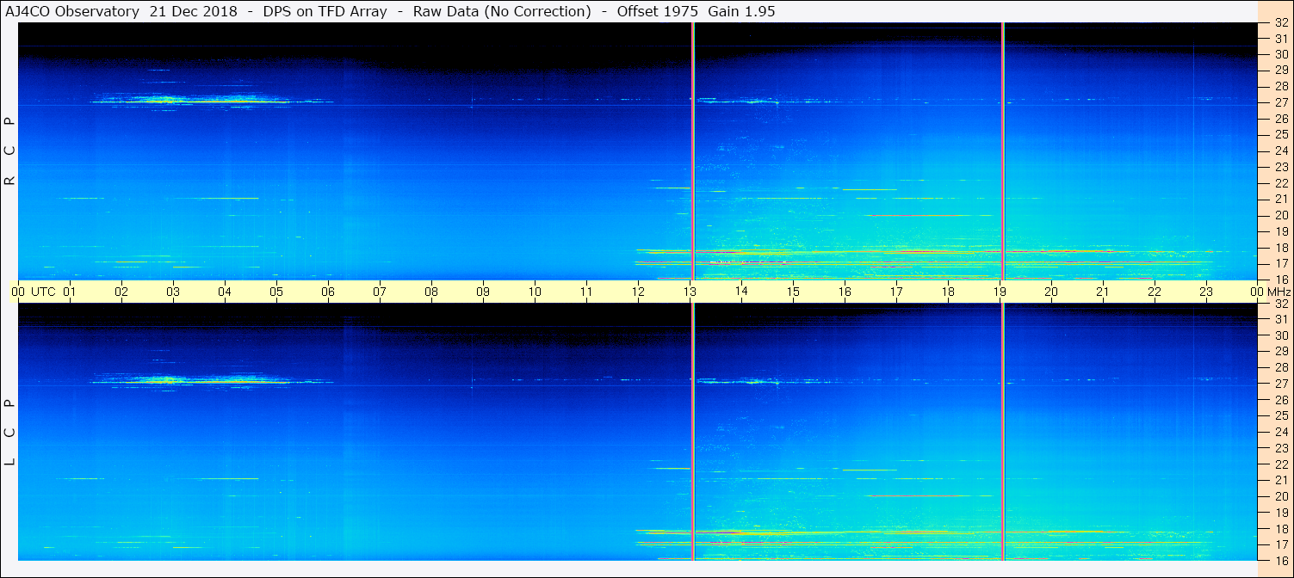Click the "MHz" unit label on the time axis
Screen dimensions: 1294x578
(1279, 292)
